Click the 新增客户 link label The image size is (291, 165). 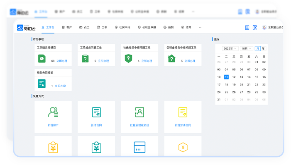pos(53,125)
